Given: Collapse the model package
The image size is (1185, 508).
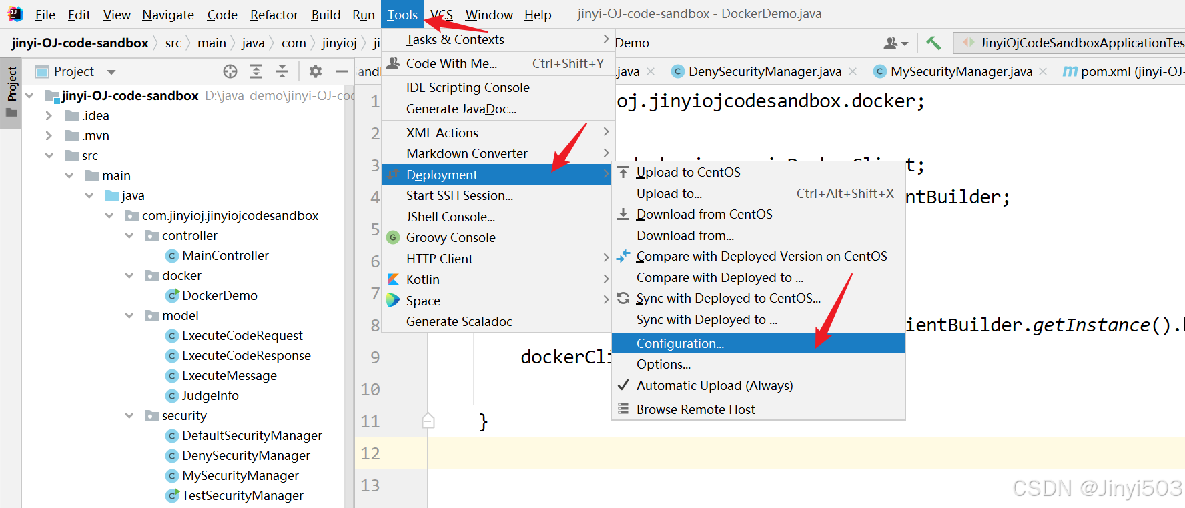Looking at the screenshot, I should 129,315.
